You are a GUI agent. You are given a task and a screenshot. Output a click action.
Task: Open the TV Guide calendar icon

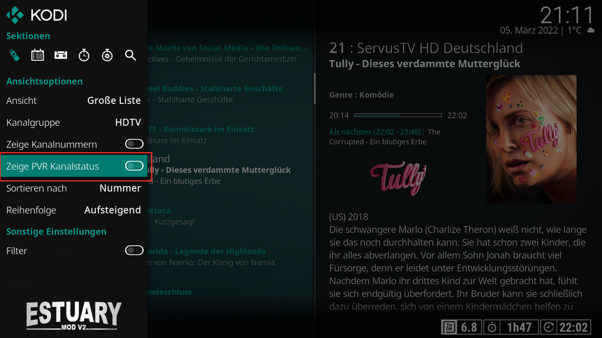click(37, 55)
